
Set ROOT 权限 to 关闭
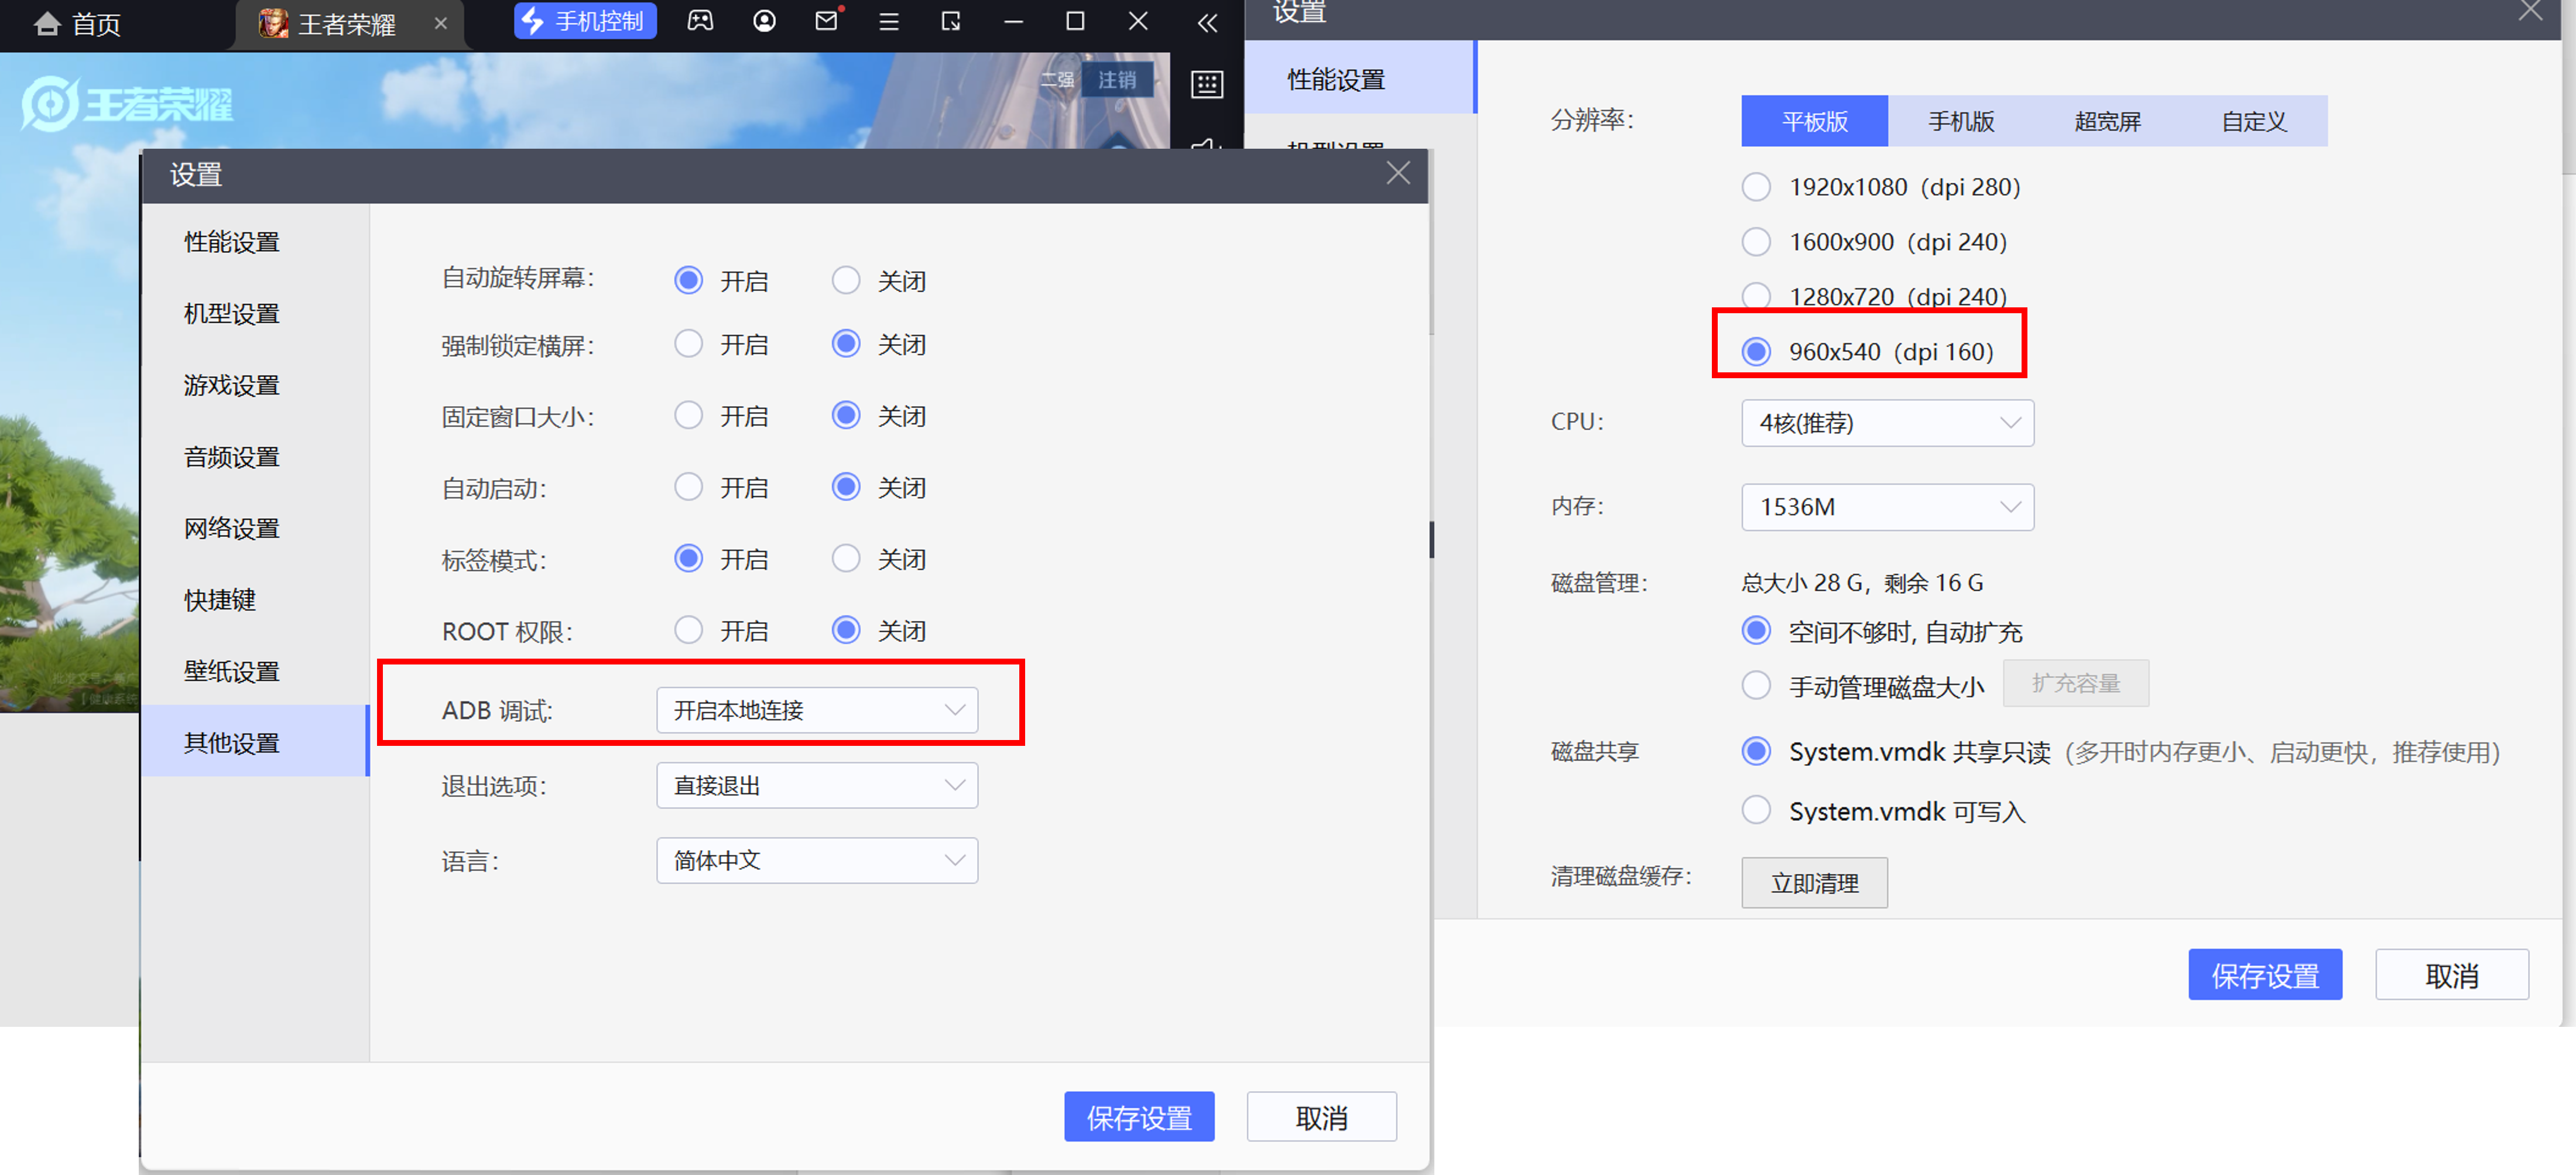[846, 630]
